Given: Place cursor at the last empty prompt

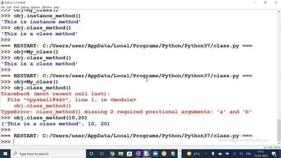Looking at the screenshot, I should 14,142.
